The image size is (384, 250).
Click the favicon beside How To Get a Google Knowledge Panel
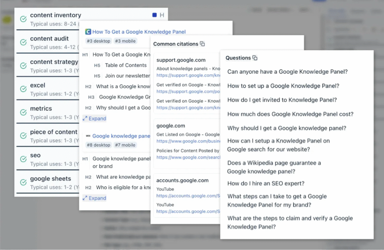pyautogui.click(x=88, y=32)
